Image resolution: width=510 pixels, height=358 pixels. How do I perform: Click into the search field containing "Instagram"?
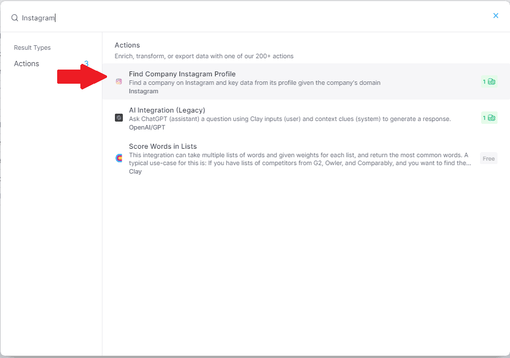(226, 18)
